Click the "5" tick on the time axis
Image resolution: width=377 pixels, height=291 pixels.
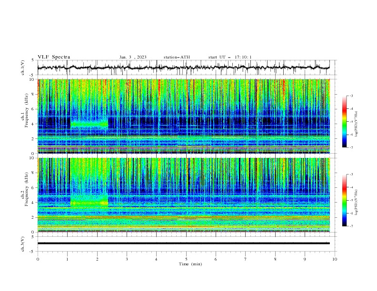tap(186, 259)
